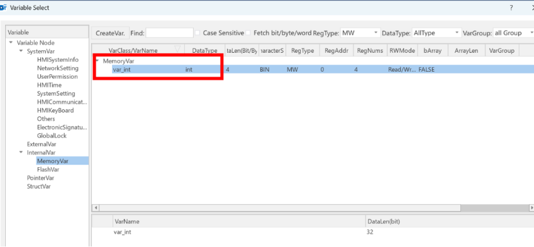This screenshot has height=247, width=534.
Task: Collapse the MemoryVar group in table
Action: coord(97,61)
